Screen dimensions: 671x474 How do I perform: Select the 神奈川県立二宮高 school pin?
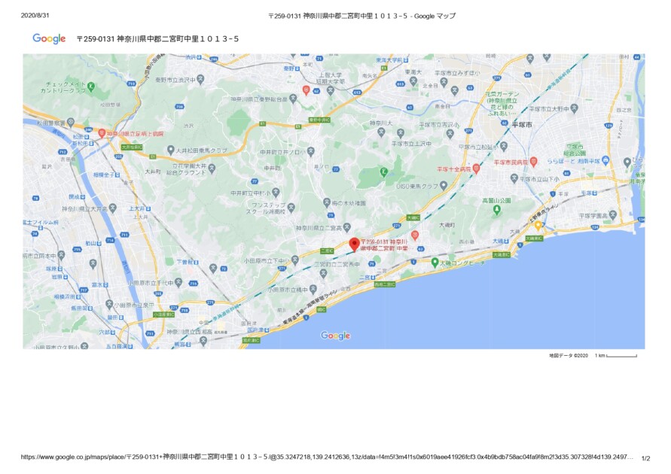pos(347,227)
